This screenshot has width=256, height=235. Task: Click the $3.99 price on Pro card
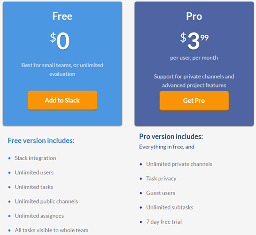coord(194,41)
